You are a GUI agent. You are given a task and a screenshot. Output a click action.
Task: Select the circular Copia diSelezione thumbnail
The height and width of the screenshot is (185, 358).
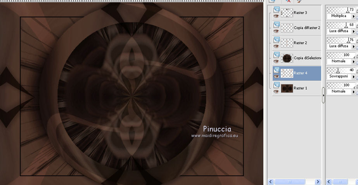click(x=287, y=58)
